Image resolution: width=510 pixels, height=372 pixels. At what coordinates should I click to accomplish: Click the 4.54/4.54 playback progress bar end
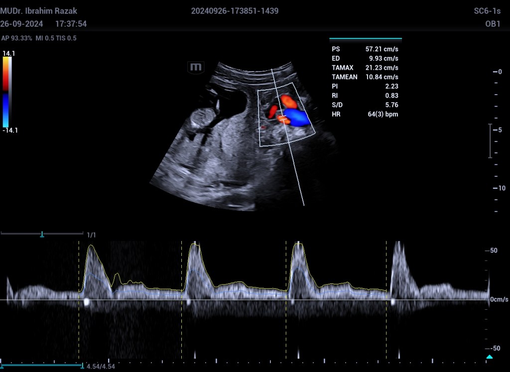click(82, 366)
